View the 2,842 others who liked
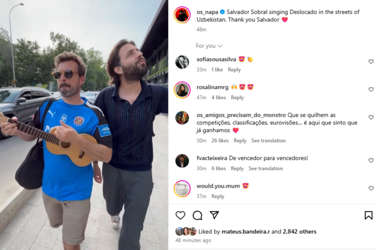The width and height of the screenshot is (376, 250). (300, 232)
